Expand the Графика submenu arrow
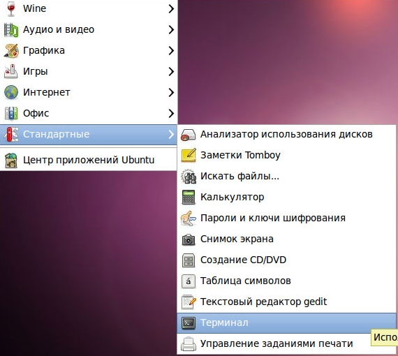 171,50
